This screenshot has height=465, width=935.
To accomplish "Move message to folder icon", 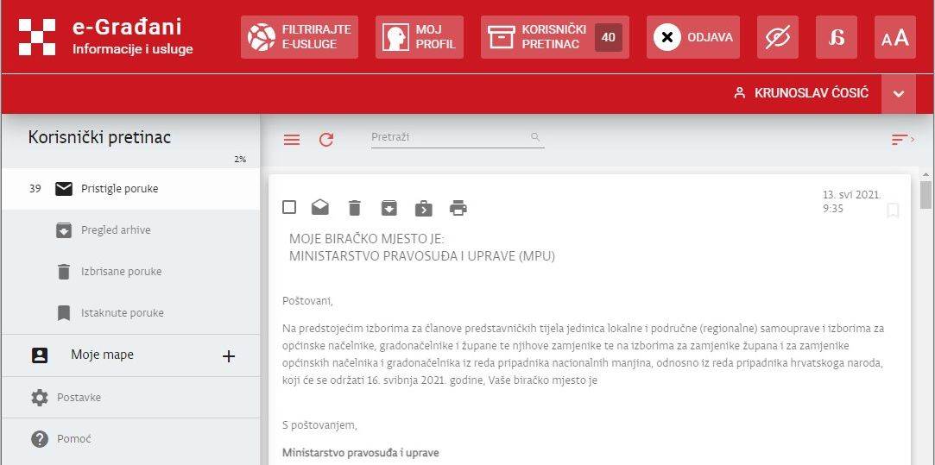I will (x=423, y=208).
